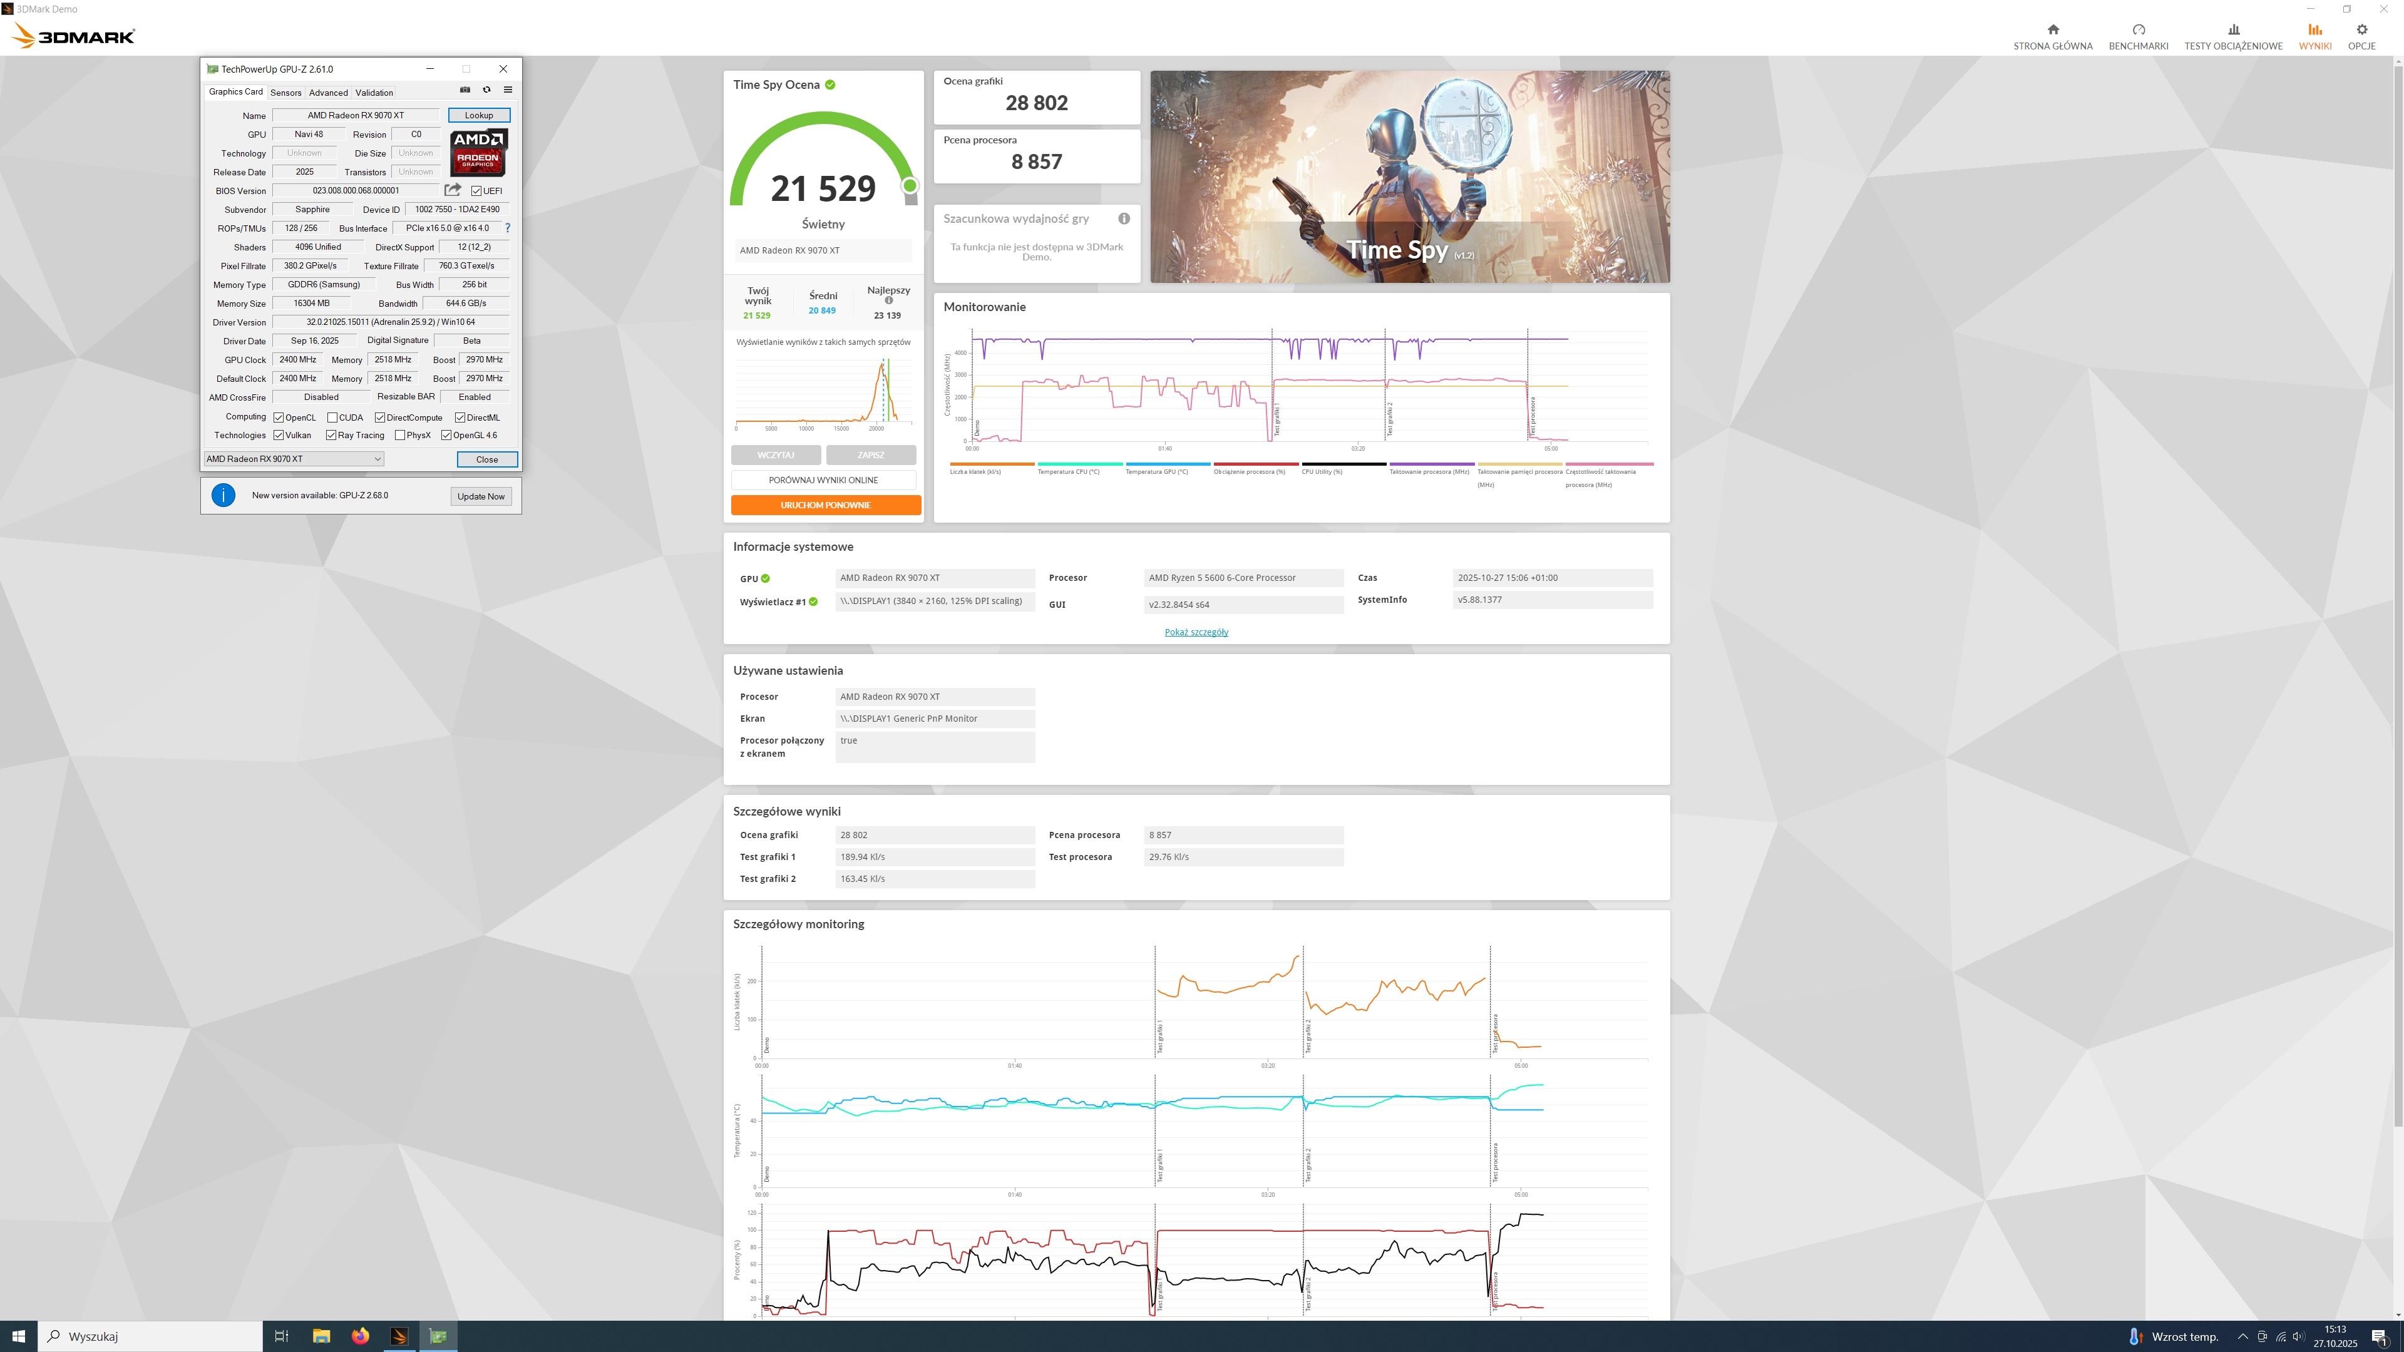This screenshot has width=2404, height=1352.
Task: Open Firefox from the taskbar
Action: coord(360,1336)
